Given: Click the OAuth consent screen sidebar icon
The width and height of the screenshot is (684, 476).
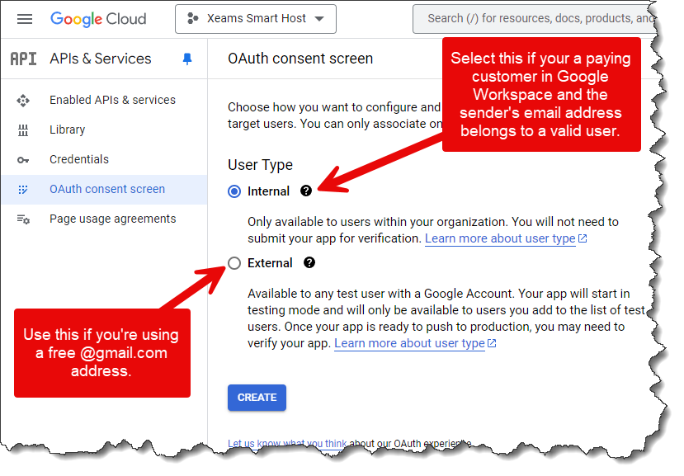Looking at the screenshot, I should point(23,190).
